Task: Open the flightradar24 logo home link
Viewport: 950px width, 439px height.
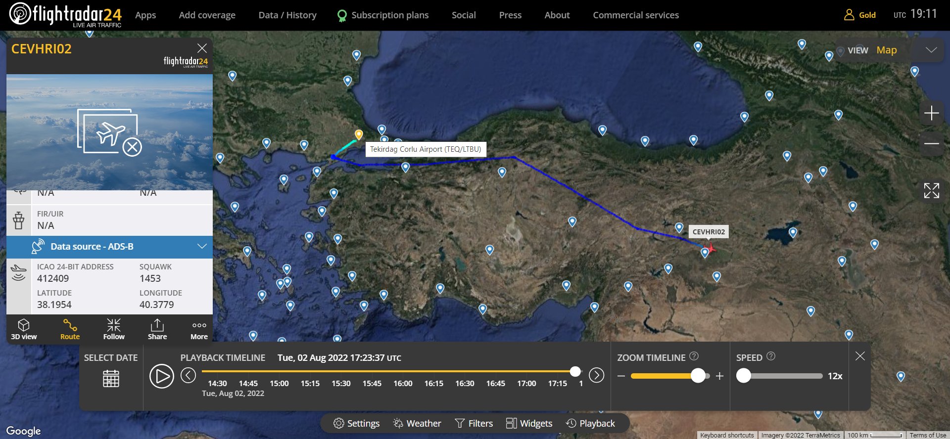Action: [65, 14]
